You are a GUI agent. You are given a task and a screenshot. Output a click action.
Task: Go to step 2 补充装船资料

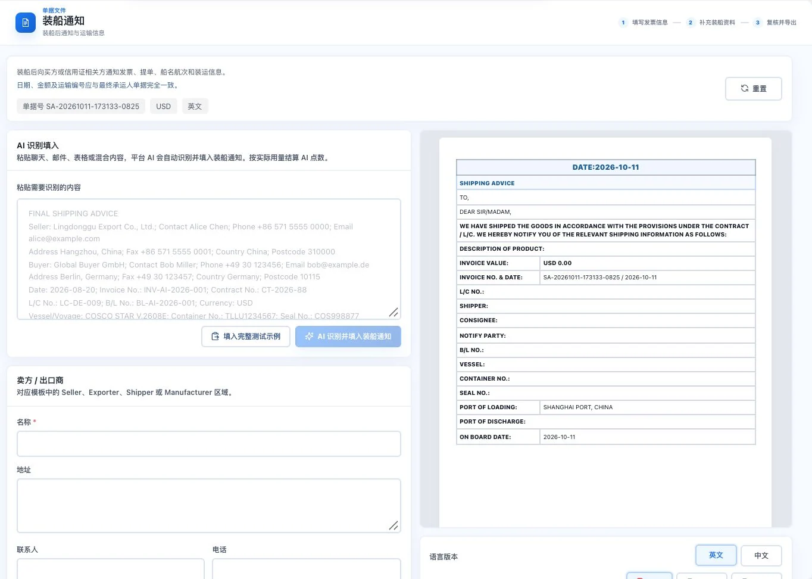[711, 23]
